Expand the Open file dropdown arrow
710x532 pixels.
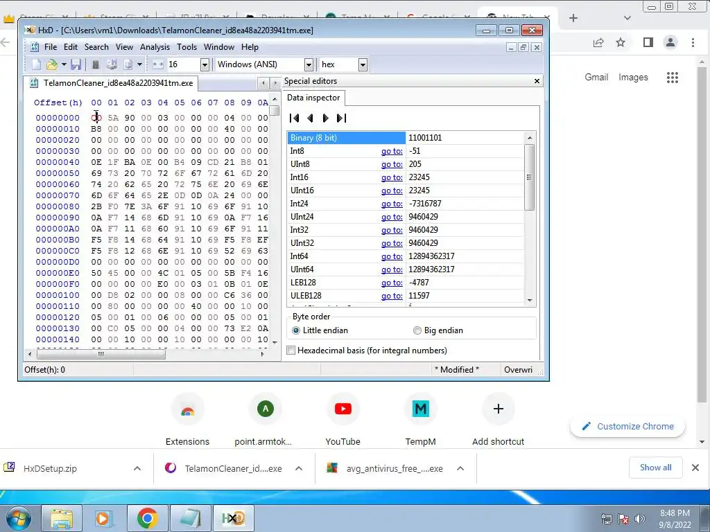pyautogui.click(x=64, y=64)
